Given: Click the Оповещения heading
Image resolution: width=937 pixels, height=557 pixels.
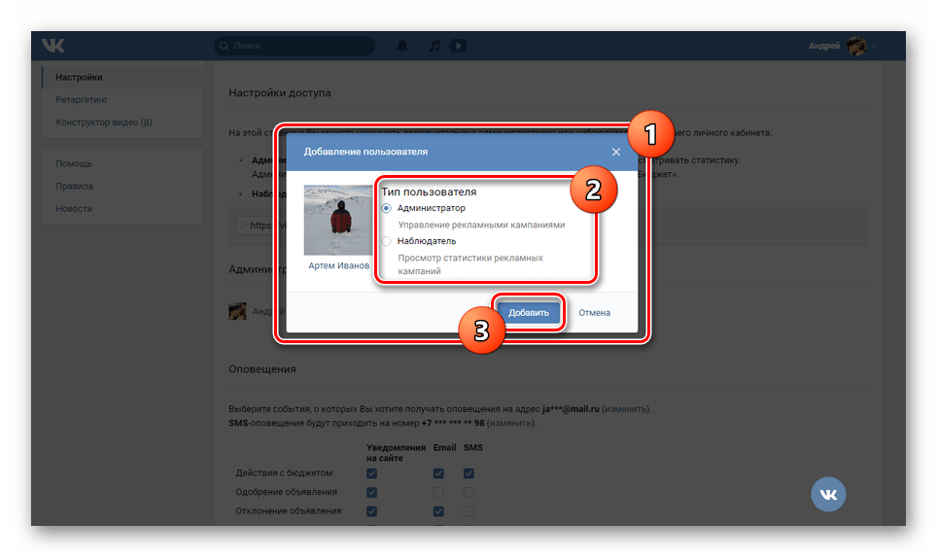Looking at the screenshot, I should [x=262, y=369].
